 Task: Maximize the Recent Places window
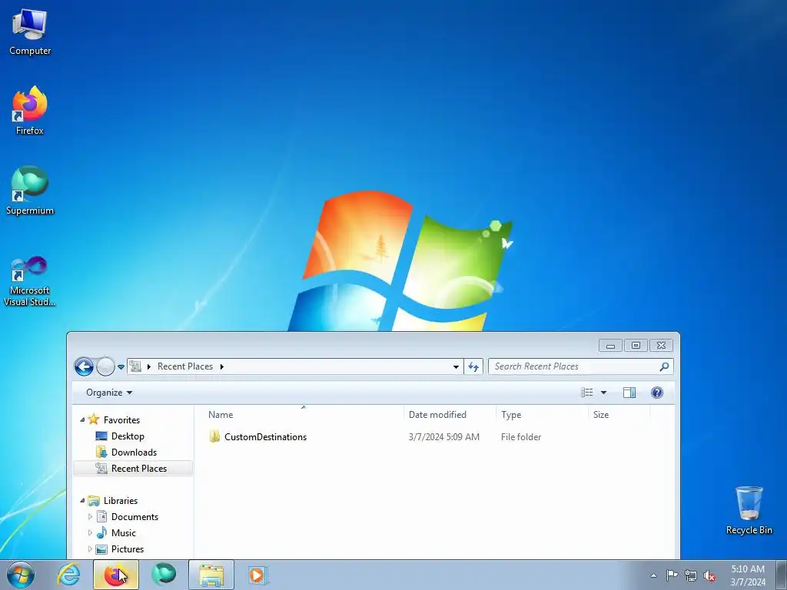click(636, 346)
